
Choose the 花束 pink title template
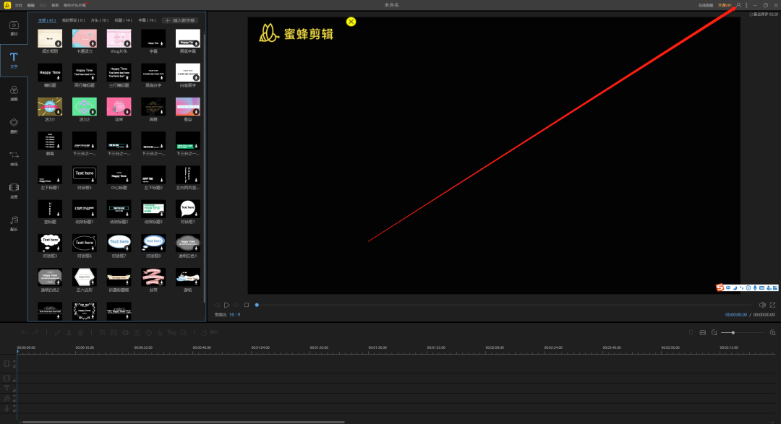[119, 106]
